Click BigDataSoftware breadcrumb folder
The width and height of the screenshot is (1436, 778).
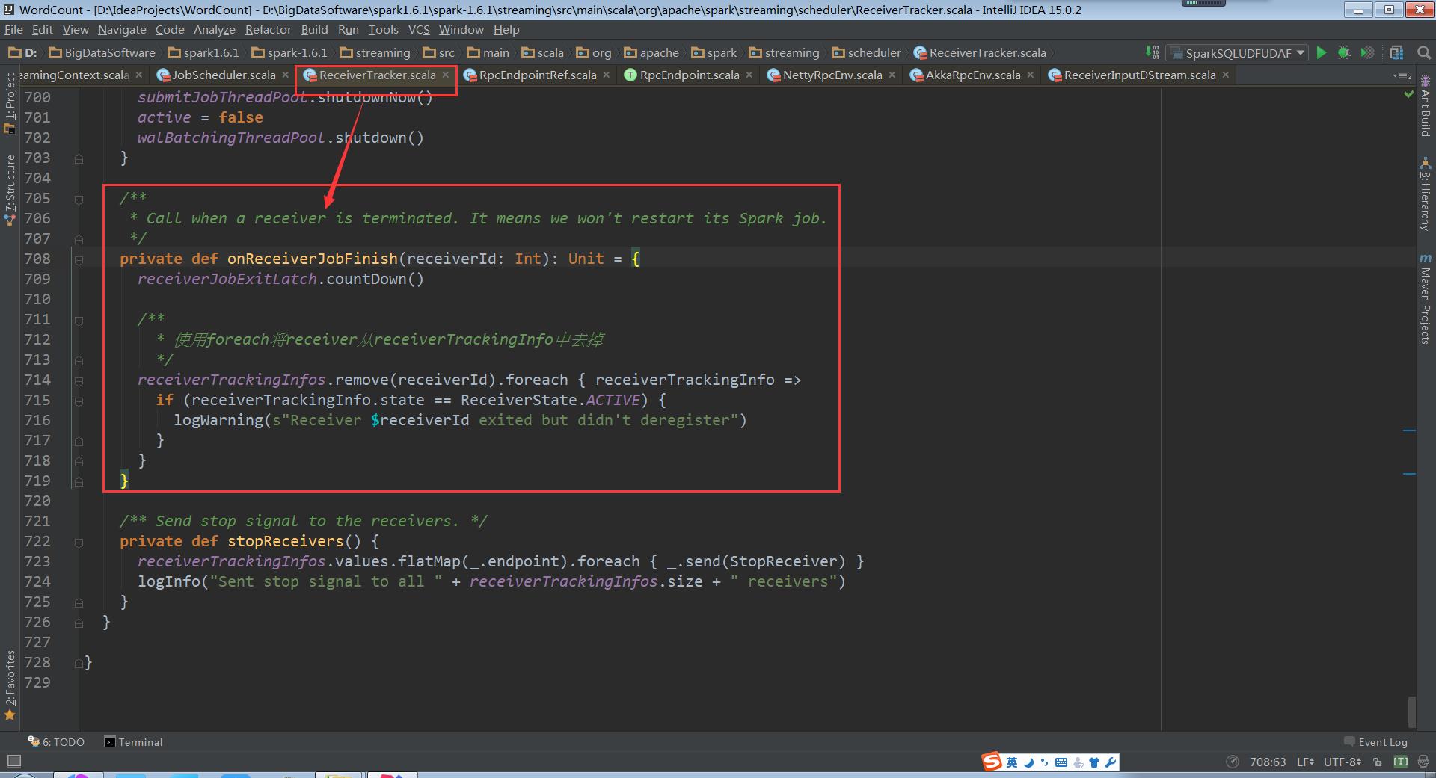coord(102,52)
